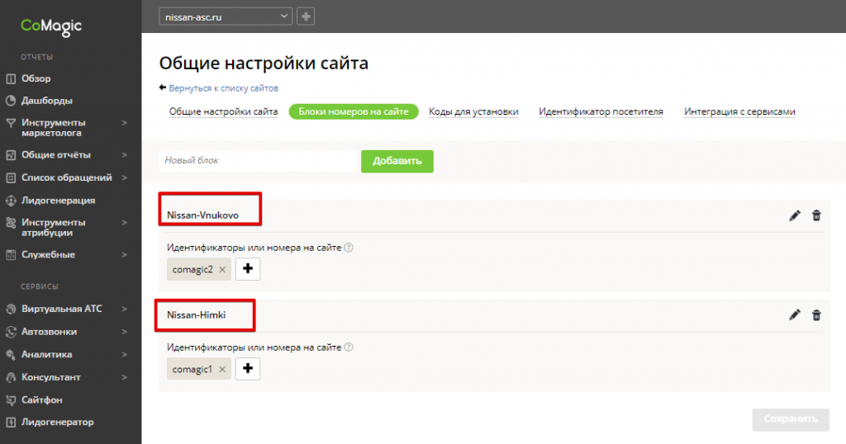Click the Nissan-Vnukovo block name
846x444 pixels.
coord(203,215)
